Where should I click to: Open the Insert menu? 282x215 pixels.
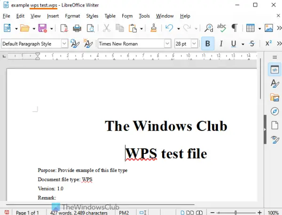point(53,16)
